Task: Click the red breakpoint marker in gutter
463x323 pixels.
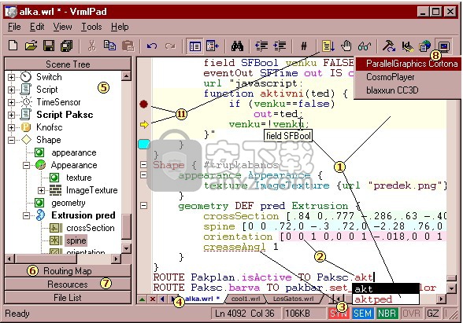Action: pos(143,104)
